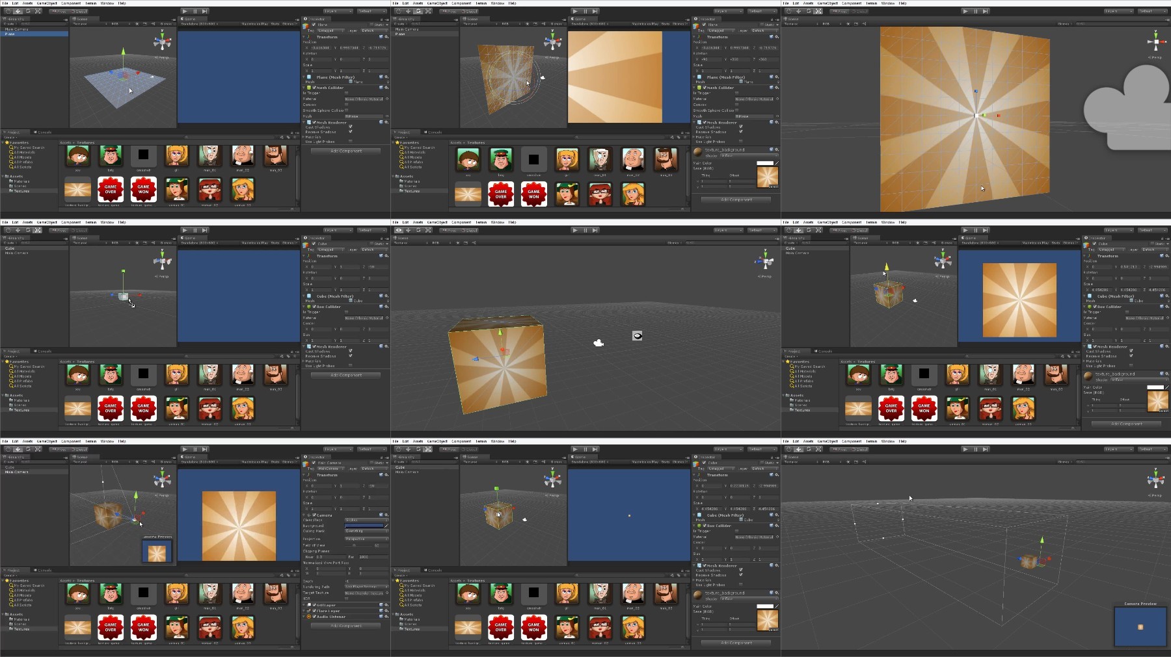This screenshot has height=657, width=1171.
Task: Select the Rotate tool in the middle-right window
Action: 809,230
